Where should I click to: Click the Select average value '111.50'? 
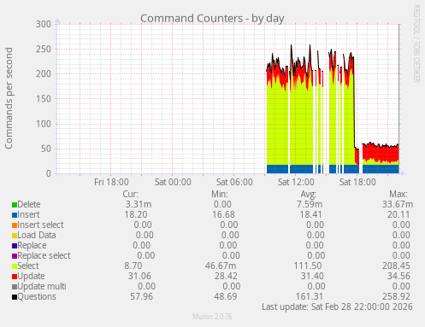point(308,266)
